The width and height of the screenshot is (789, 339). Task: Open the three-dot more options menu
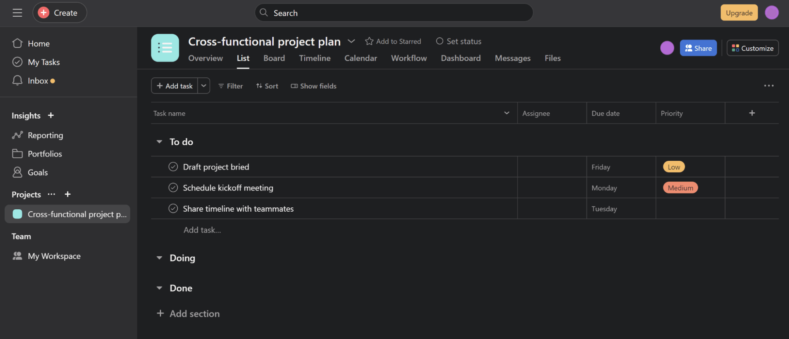tap(768, 86)
